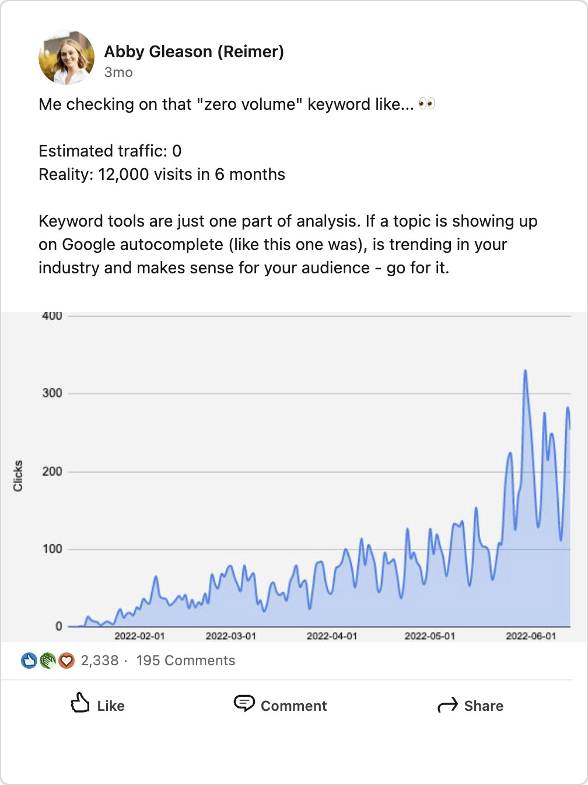Click the red heart reaction icon

point(66,660)
